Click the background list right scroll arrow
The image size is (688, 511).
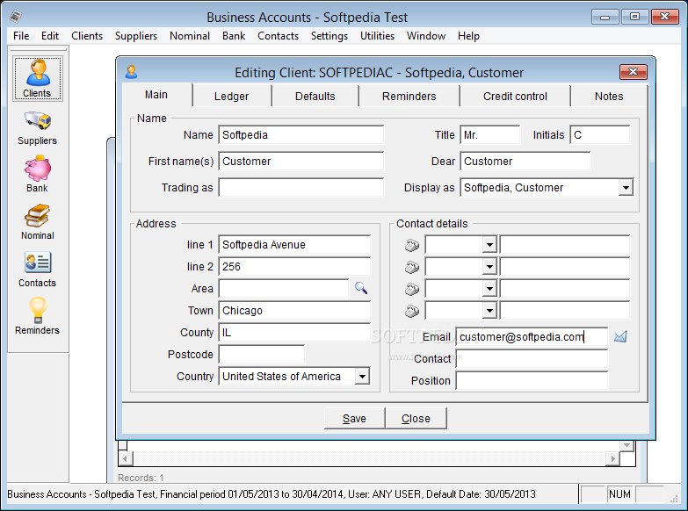612,459
